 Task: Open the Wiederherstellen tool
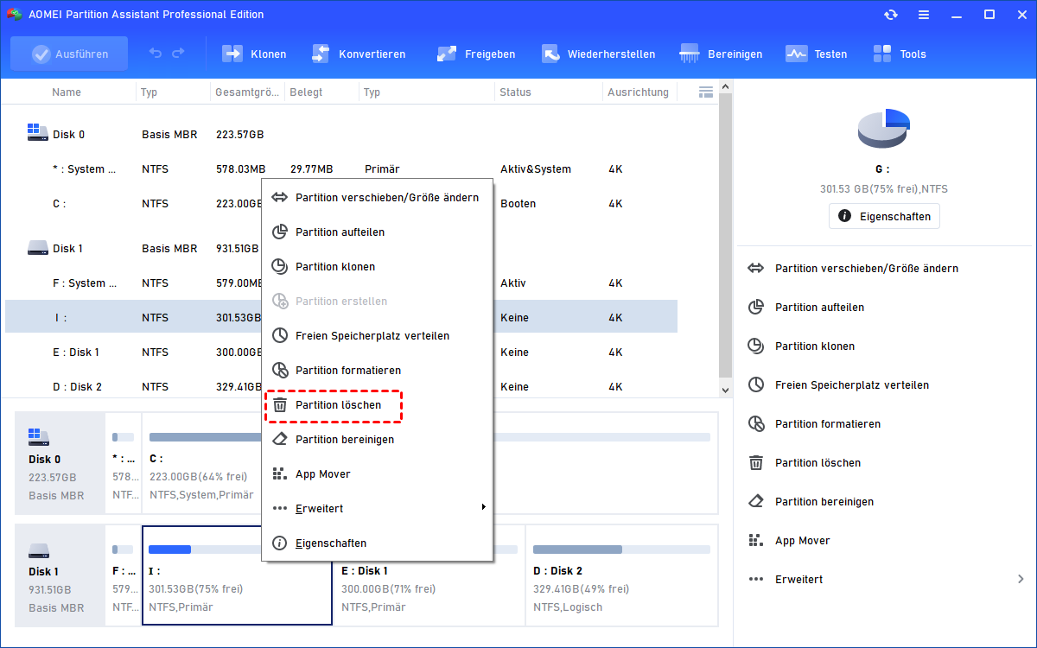tap(598, 54)
